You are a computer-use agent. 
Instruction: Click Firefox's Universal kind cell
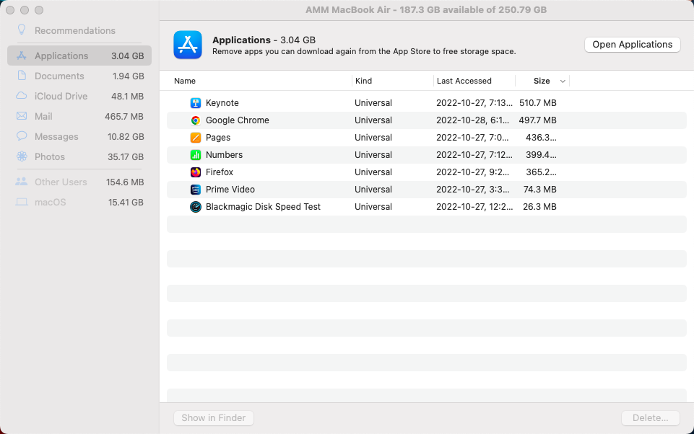[373, 172]
